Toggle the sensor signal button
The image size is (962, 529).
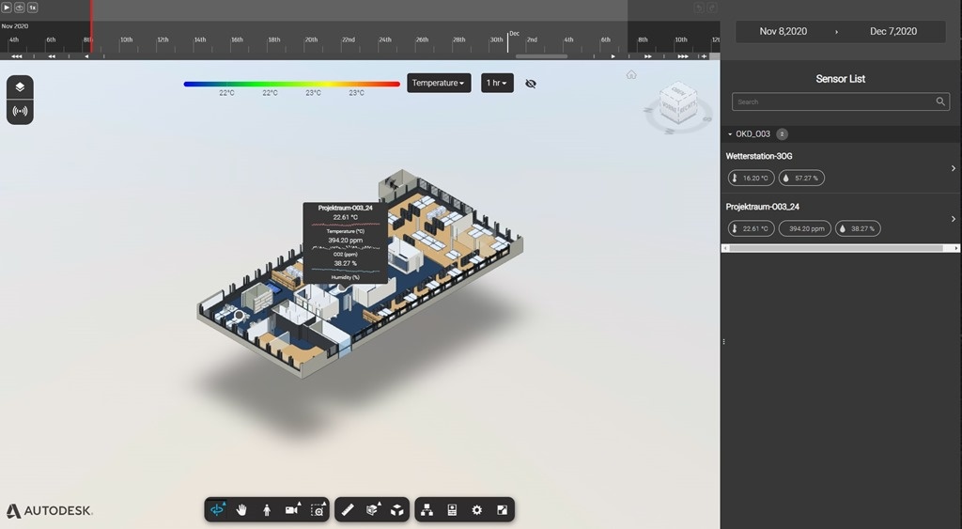point(20,111)
